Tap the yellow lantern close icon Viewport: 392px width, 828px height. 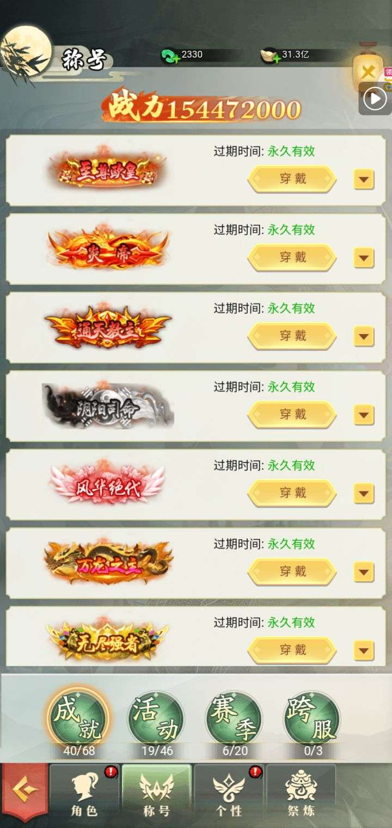[x=369, y=71]
